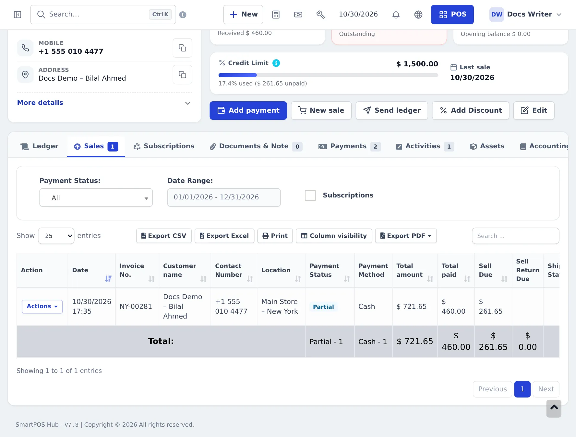
Task: Click Send ledger button
Action: coord(392,110)
